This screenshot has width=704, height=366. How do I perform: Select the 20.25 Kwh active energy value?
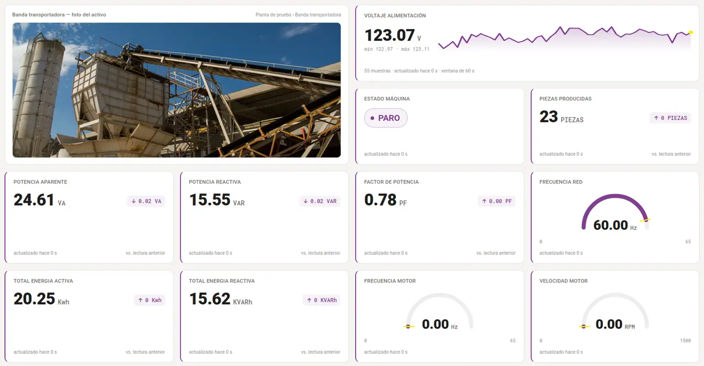[41, 299]
